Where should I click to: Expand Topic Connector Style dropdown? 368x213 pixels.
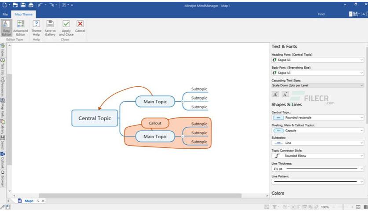click(317, 156)
